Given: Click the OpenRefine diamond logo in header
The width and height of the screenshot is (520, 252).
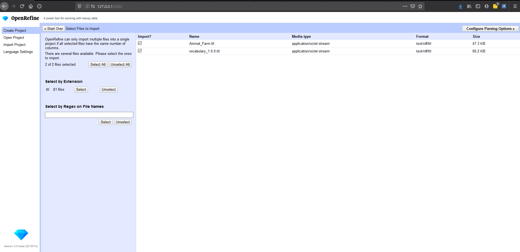Looking at the screenshot, I should pyautogui.click(x=5, y=18).
